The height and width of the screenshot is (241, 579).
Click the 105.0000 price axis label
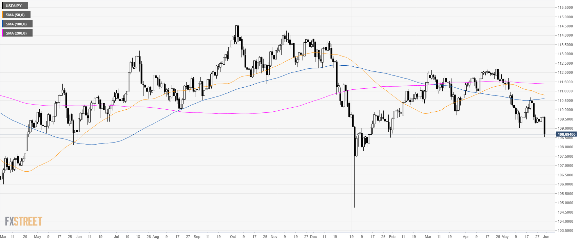[565, 203]
